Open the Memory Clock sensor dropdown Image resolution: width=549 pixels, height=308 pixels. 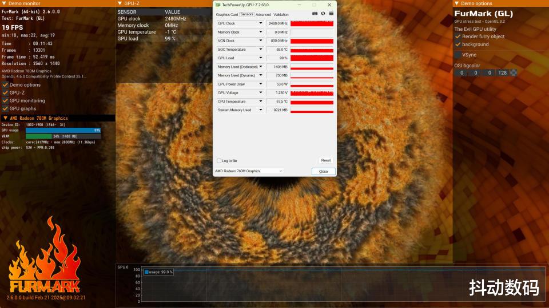(261, 32)
